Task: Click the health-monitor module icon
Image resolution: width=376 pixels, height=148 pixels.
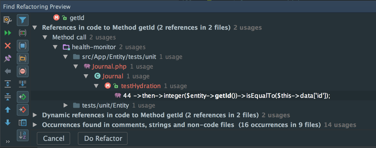Action: 66,47
